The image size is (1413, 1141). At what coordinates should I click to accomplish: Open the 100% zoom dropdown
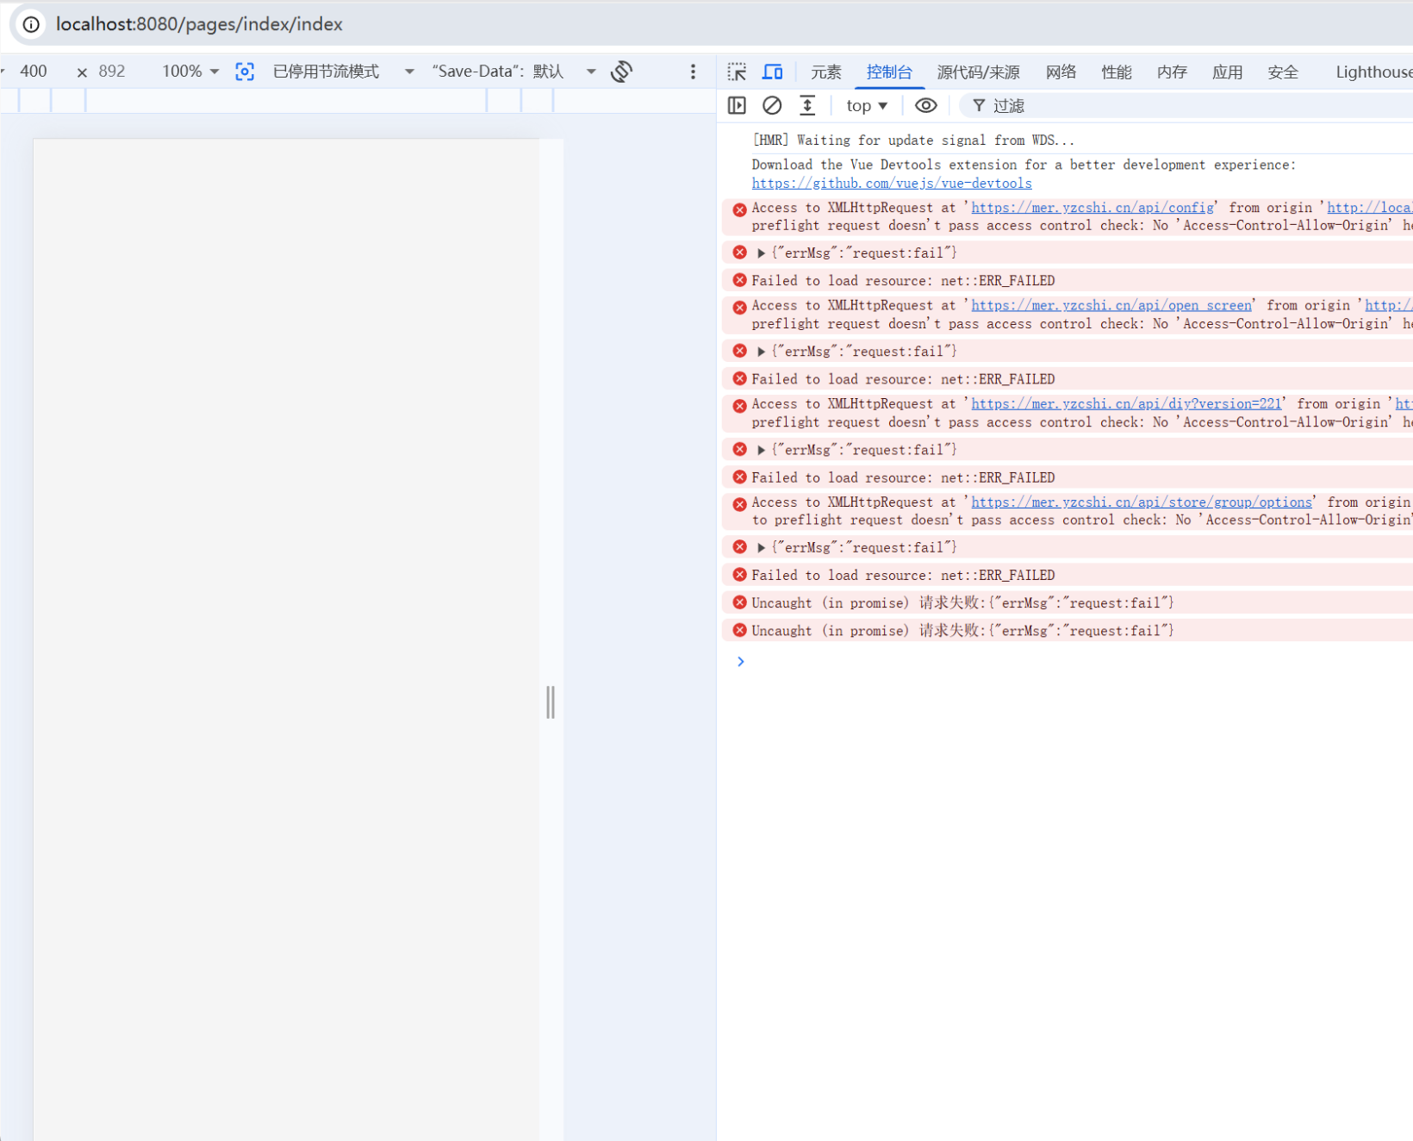click(x=190, y=72)
